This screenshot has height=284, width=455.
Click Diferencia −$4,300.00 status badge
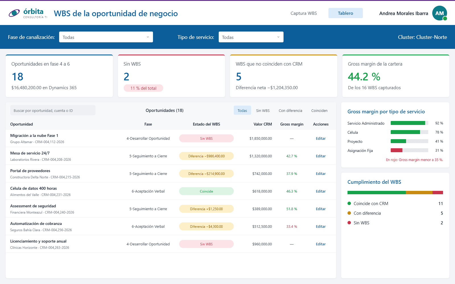point(206,226)
